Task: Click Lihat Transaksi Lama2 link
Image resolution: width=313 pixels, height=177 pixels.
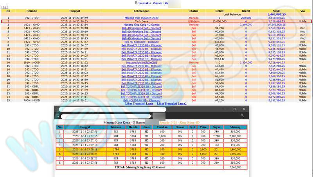Action: click(x=172, y=104)
